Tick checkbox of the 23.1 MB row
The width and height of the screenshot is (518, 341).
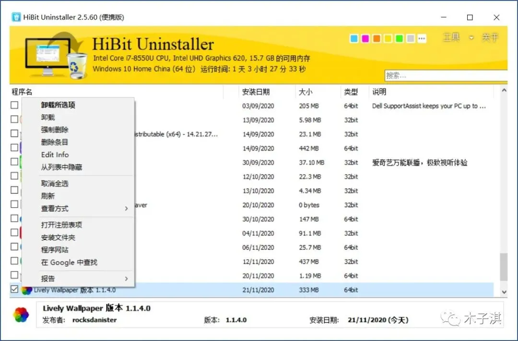click(x=14, y=133)
